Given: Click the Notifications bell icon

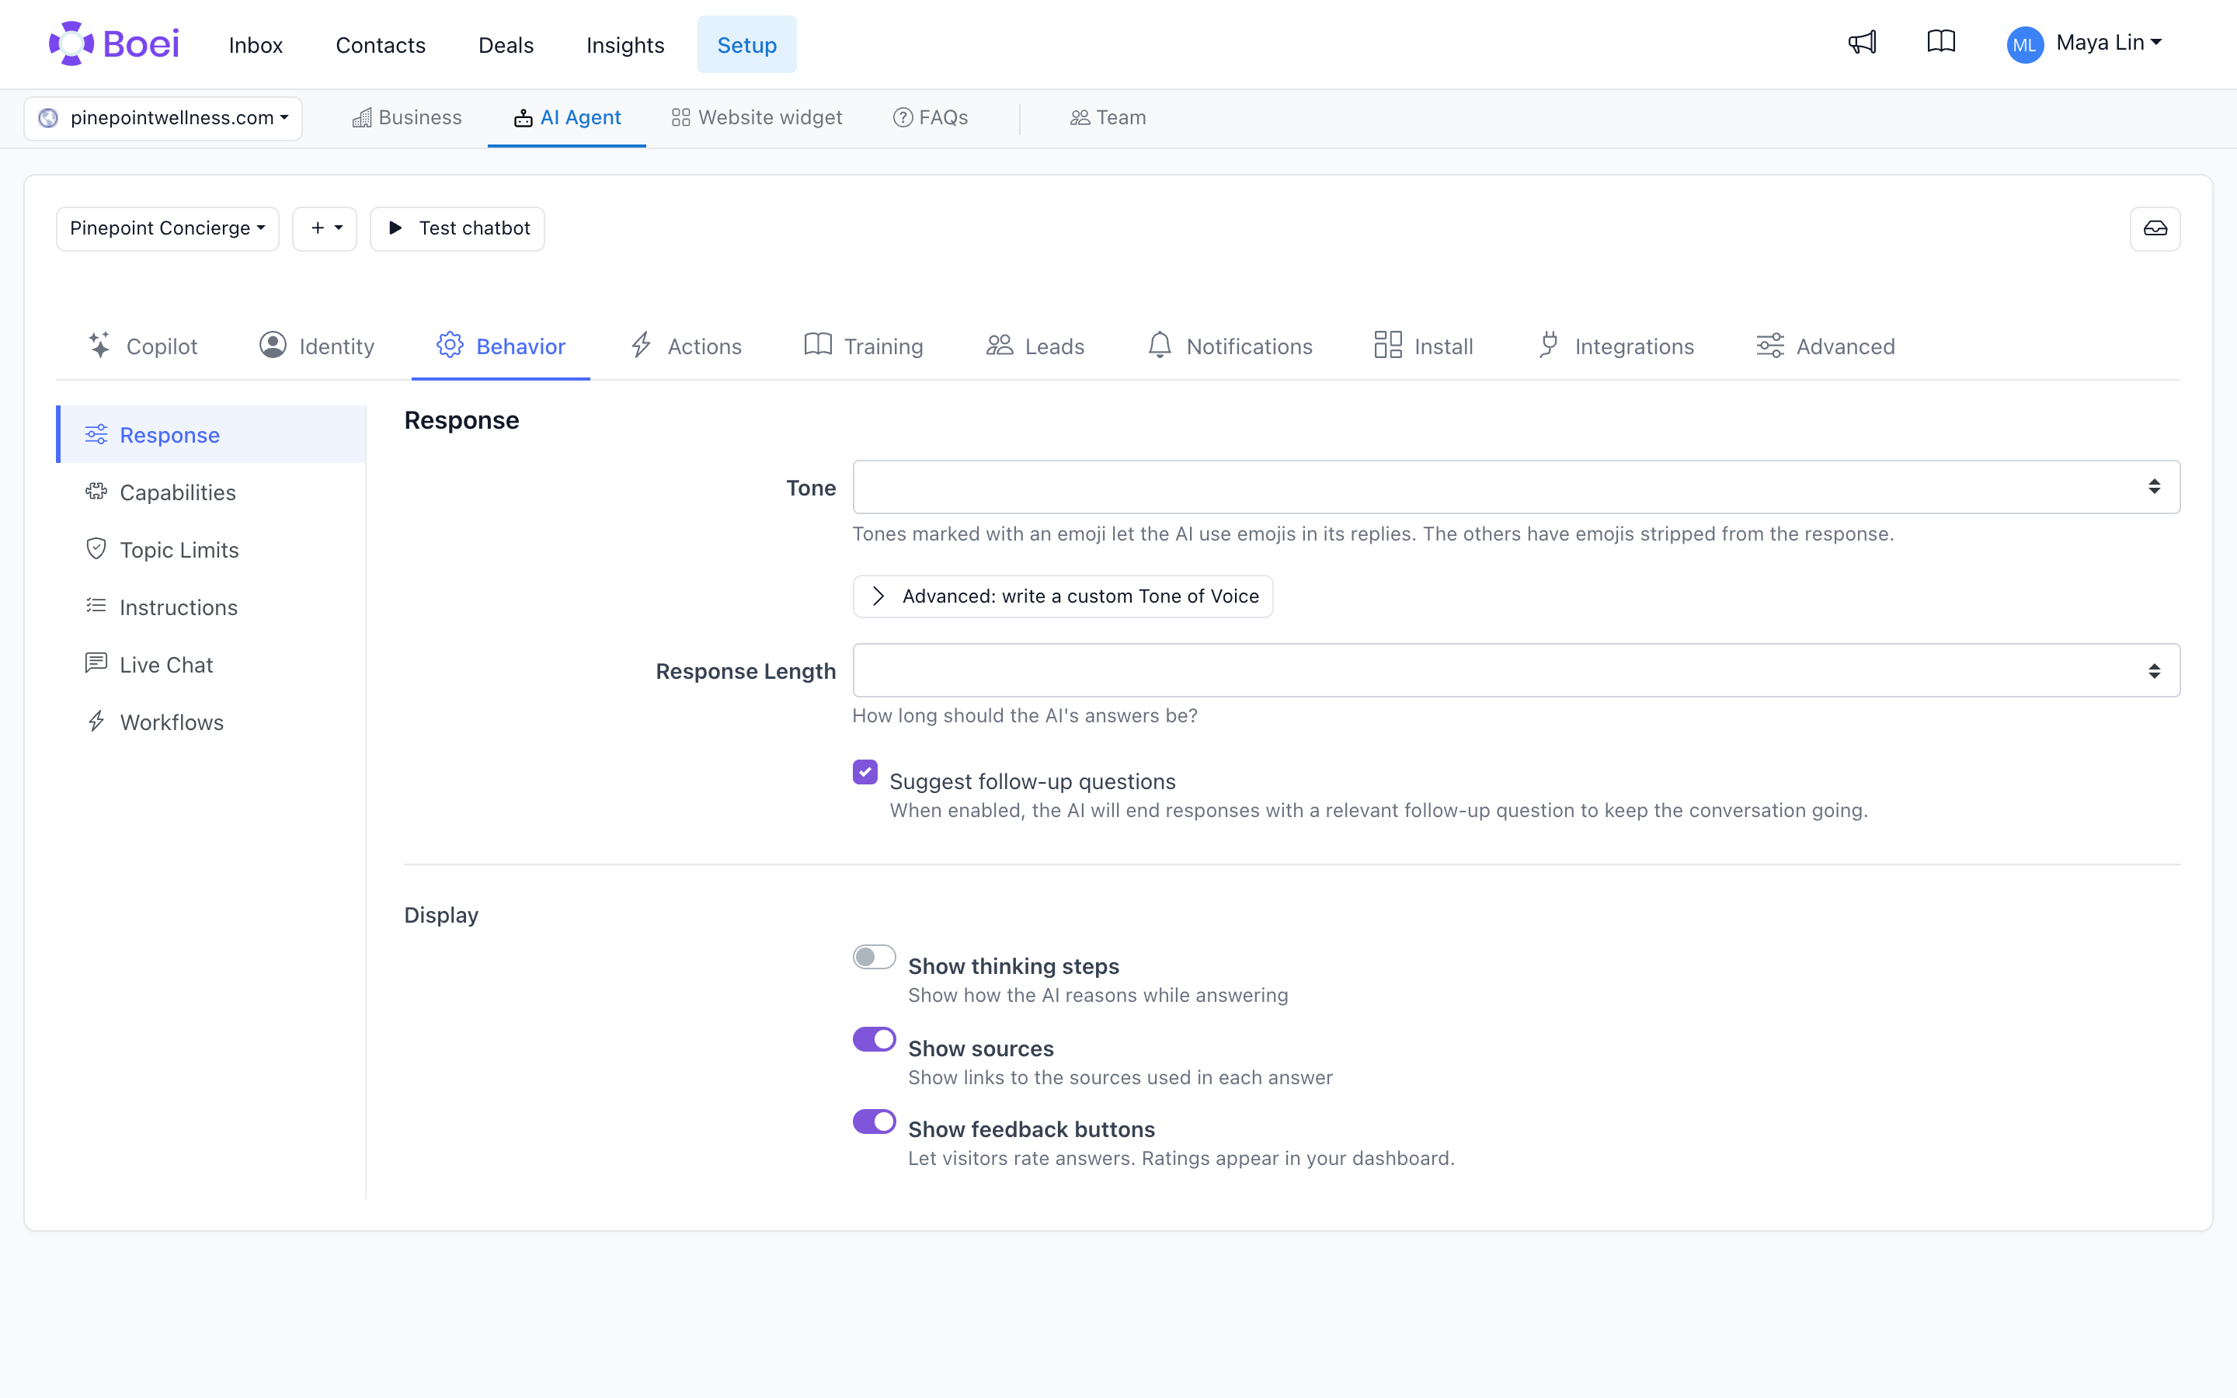Looking at the screenshot, I should pyautogui.click(x=1159, y=345).
